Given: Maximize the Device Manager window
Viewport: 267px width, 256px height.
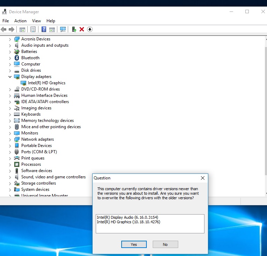Looking at the screenshot, I should [247, 11].
